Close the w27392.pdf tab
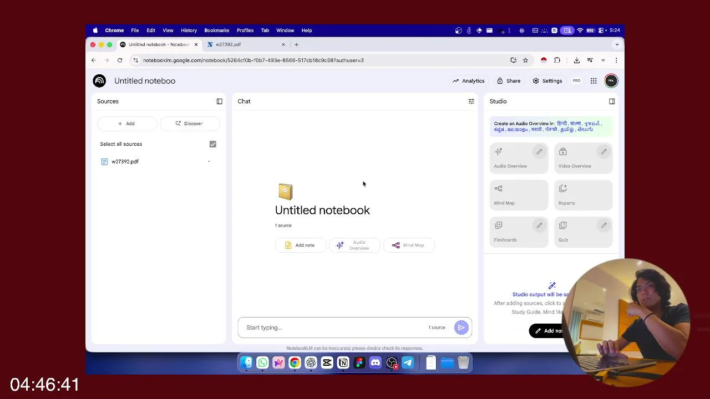 [x=283, y=44]
